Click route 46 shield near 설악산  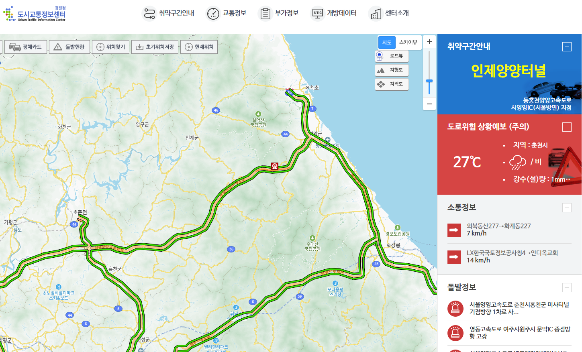point(216,110)
